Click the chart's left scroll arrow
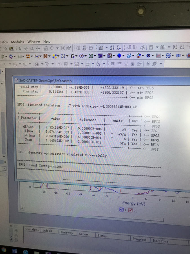 click(22, 208)
